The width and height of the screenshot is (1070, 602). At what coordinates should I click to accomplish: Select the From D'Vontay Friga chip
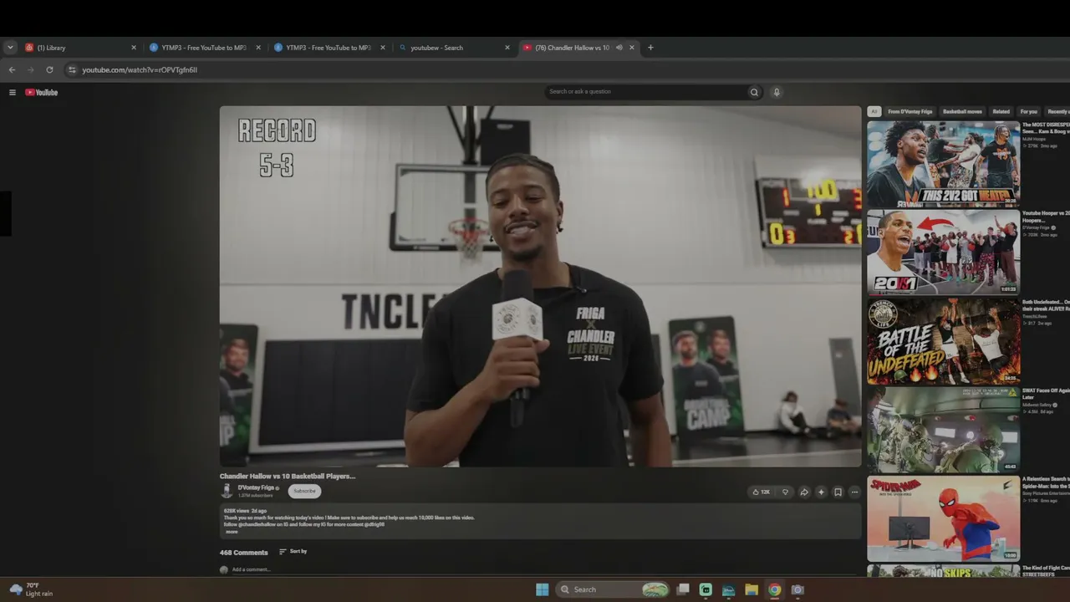[912, 111]
